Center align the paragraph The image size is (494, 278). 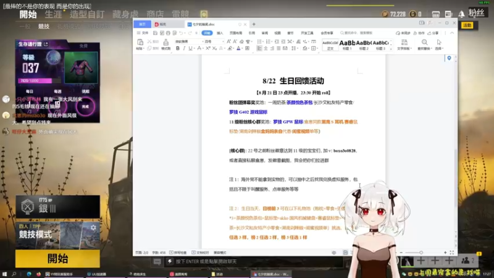(266, 49)
